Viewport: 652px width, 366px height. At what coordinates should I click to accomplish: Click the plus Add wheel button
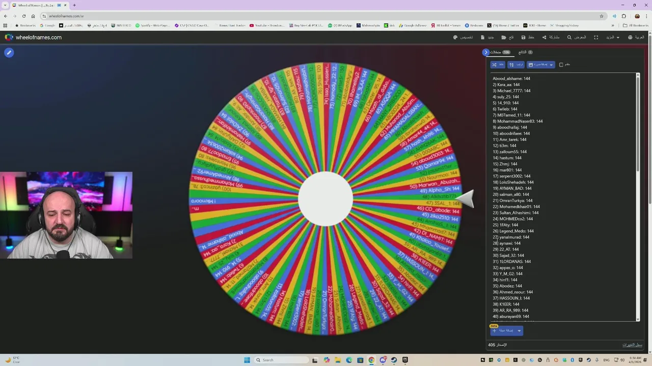coord(503,330)
